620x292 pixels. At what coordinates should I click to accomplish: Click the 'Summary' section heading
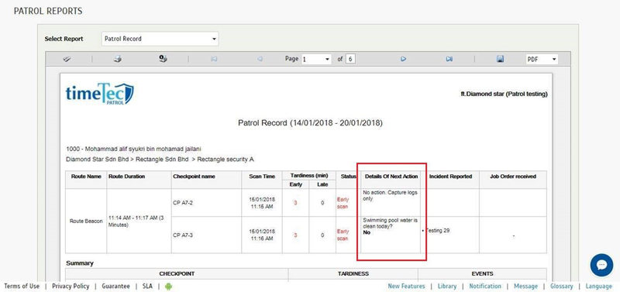click(x=80, y=263)
